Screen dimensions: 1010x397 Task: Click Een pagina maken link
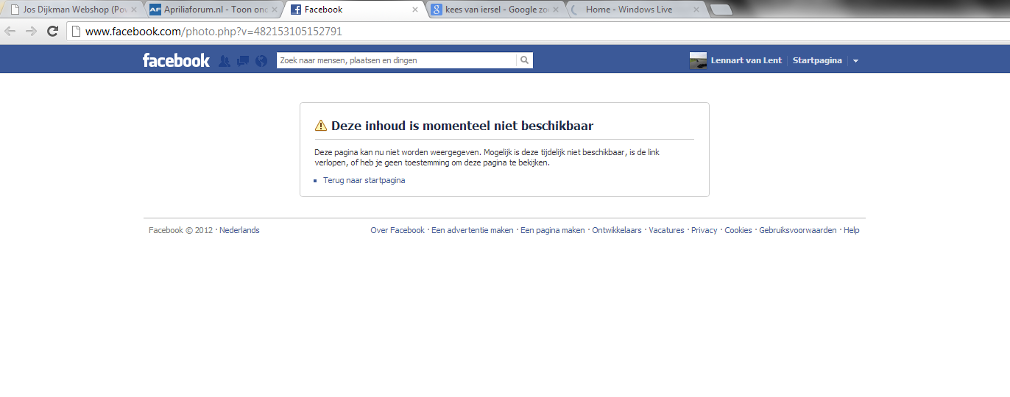click(x=553, y=230)
